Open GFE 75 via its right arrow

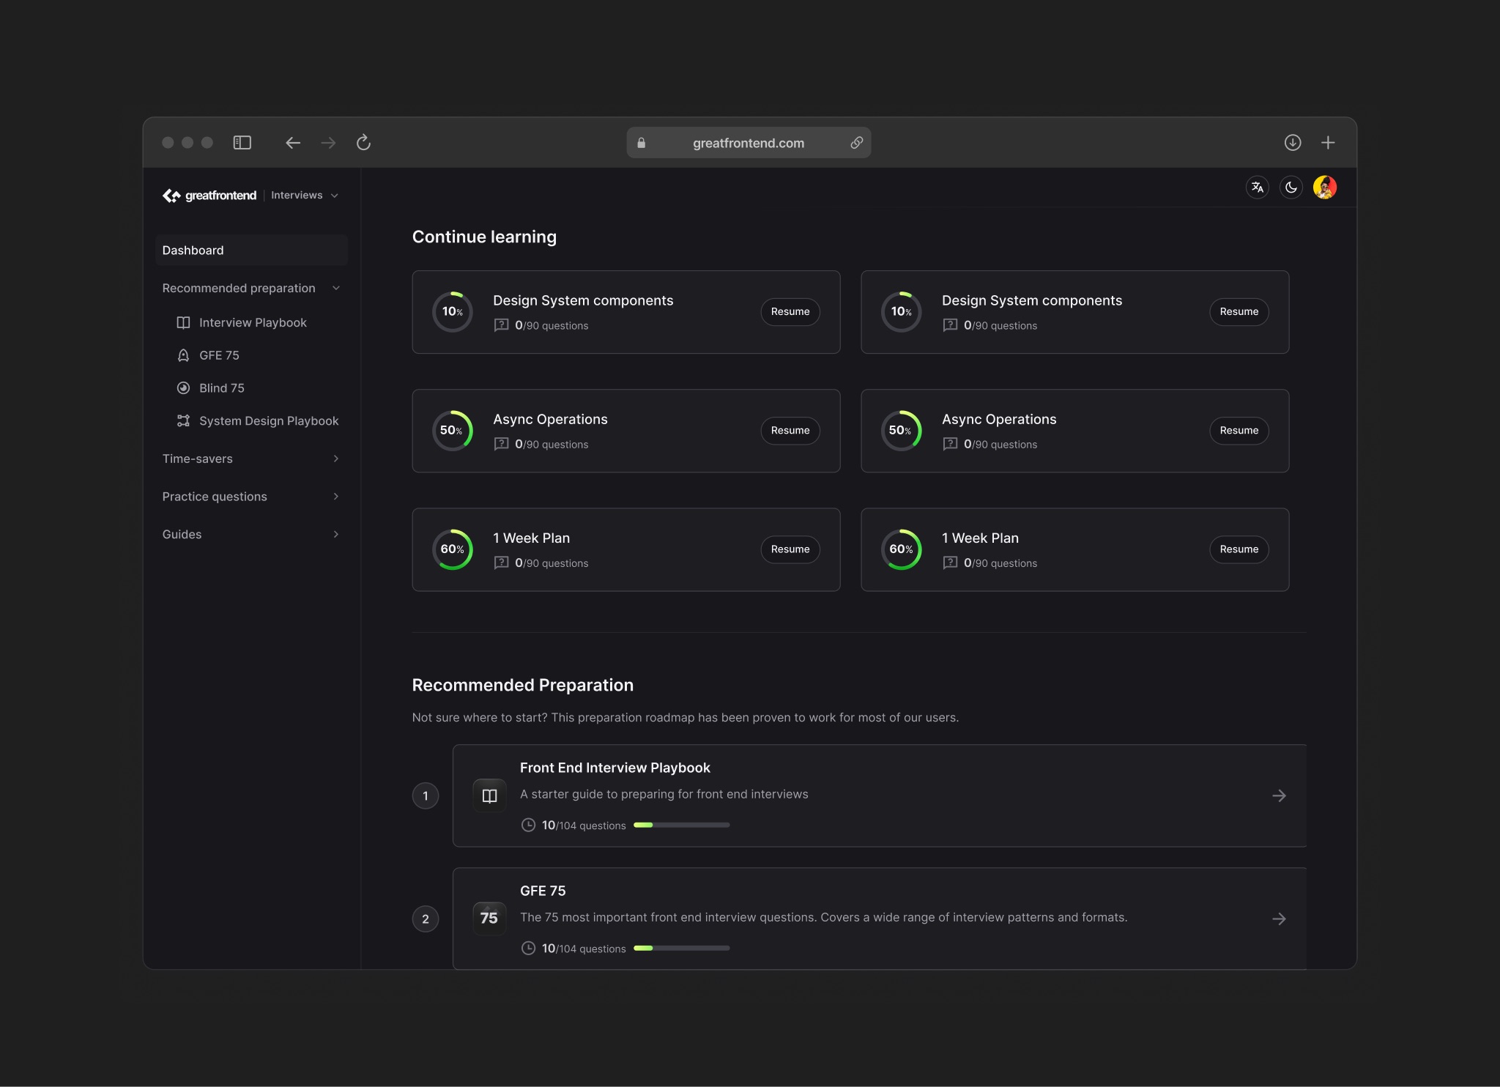click(x=1279, y=919)
